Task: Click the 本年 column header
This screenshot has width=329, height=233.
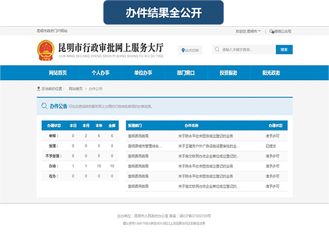Action: [99, 125]
